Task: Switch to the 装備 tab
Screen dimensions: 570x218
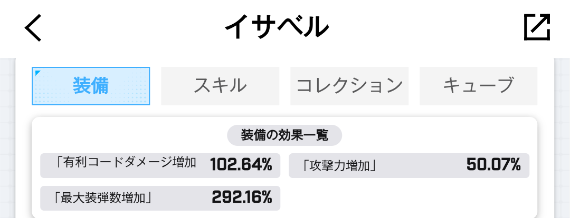Action: (x=91, y=86)
